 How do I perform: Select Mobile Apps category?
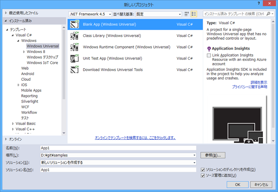(x=31, y=90)
